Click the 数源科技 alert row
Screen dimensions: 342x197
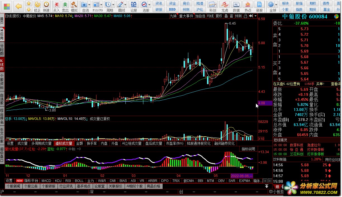point(307,145)
